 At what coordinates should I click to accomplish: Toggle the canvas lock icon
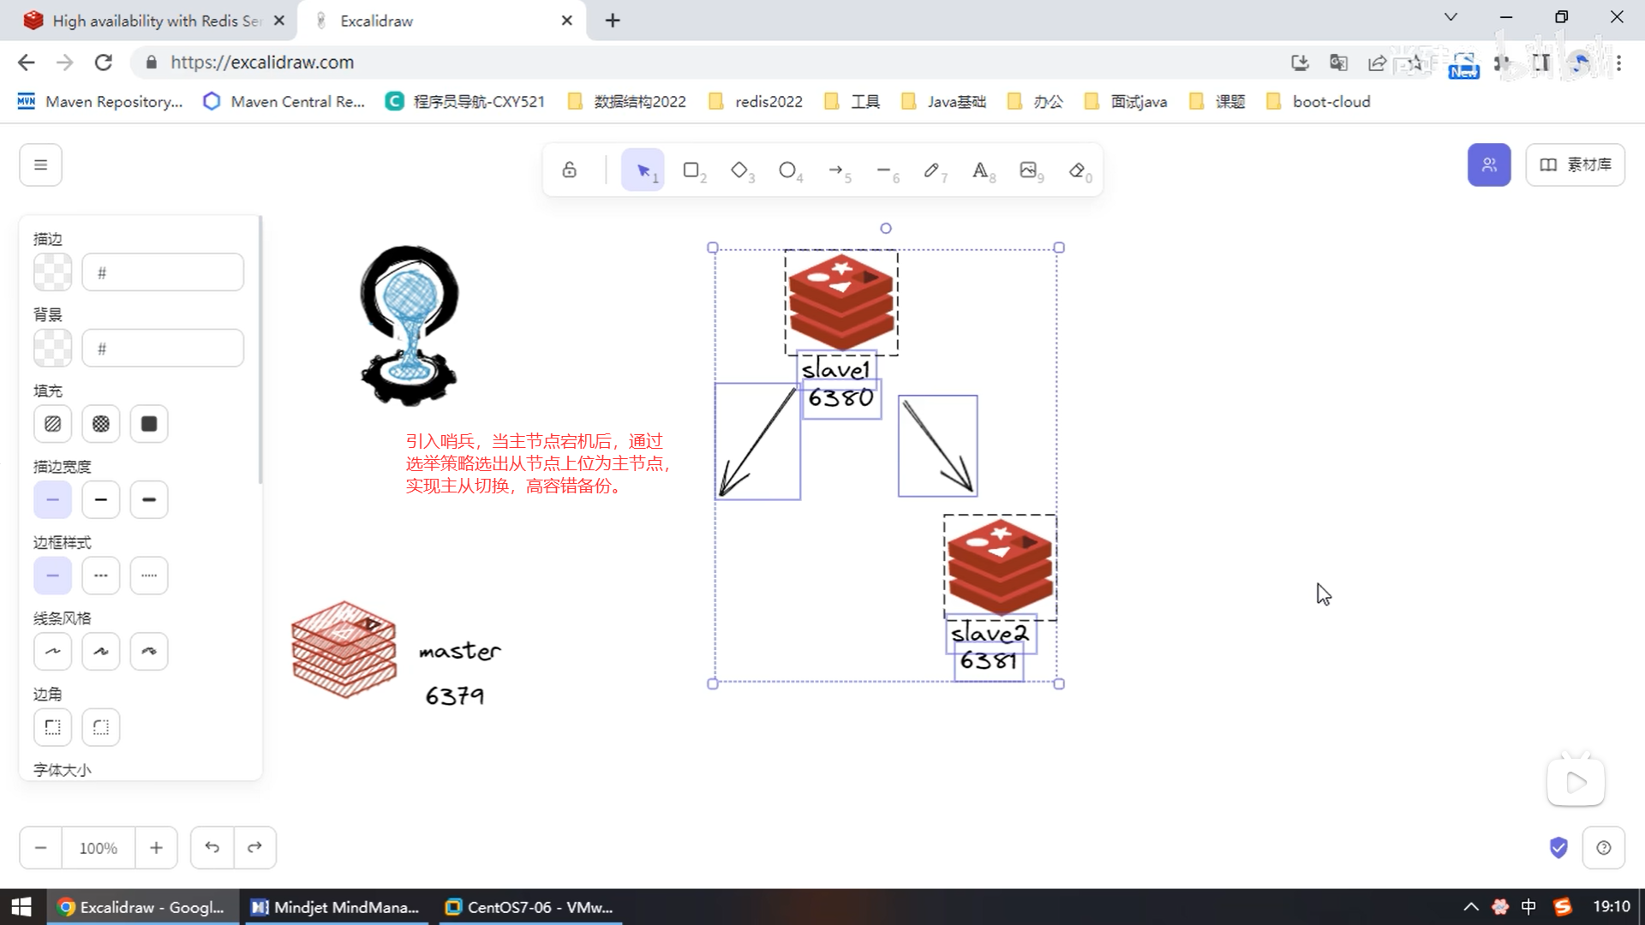click(570, 170)
